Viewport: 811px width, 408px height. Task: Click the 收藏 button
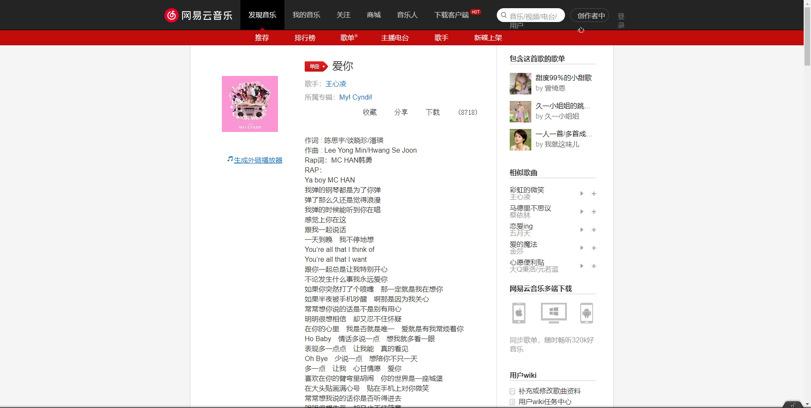pyautogui.click(x=369, y=112)
